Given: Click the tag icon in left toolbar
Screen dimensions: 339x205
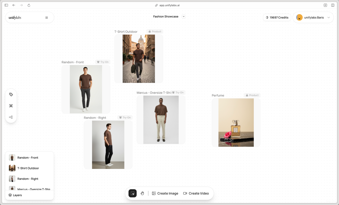Looking at the screenshot, I should (x=11, y=94).
